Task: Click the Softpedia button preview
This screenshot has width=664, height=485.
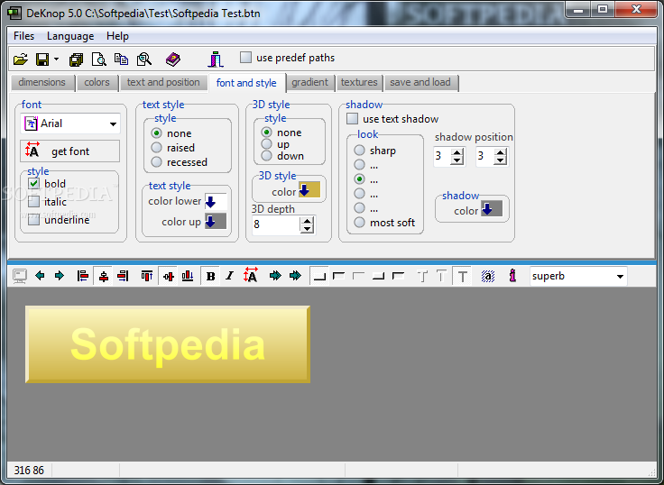Action: click(x=168, y=344)
